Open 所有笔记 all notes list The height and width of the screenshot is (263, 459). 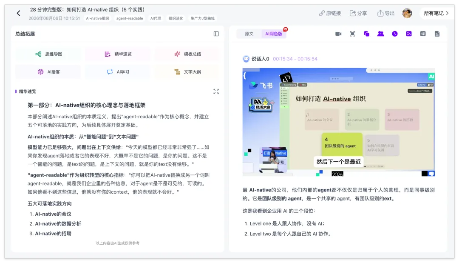pyautogui.click(x=436, y=13)
